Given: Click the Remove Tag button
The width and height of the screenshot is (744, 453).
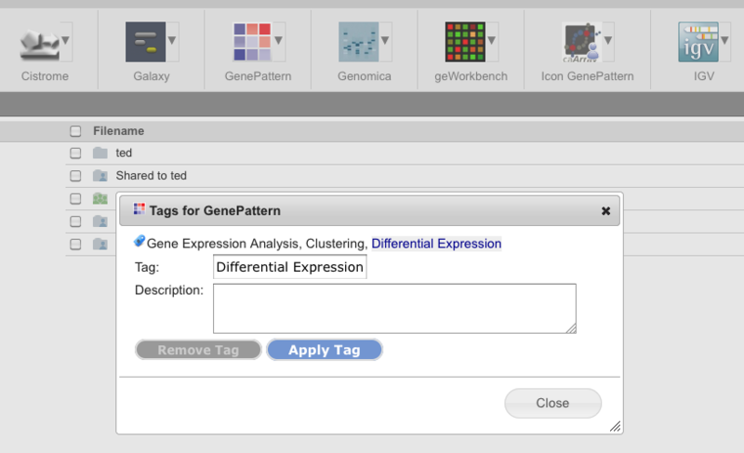Looking at the screenshot, I should (x=198, y=350).
